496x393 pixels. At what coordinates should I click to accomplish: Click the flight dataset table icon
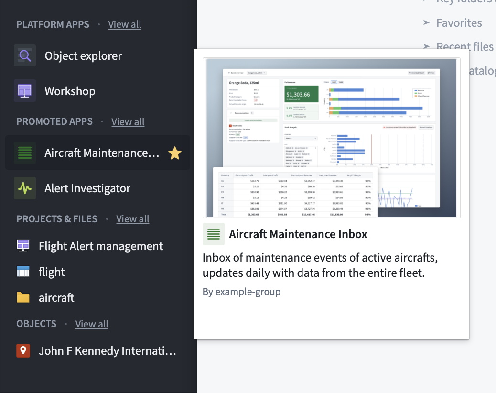click(x=23, y=272)
